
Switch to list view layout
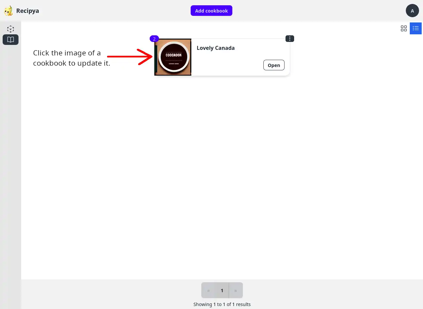[416, 28]
